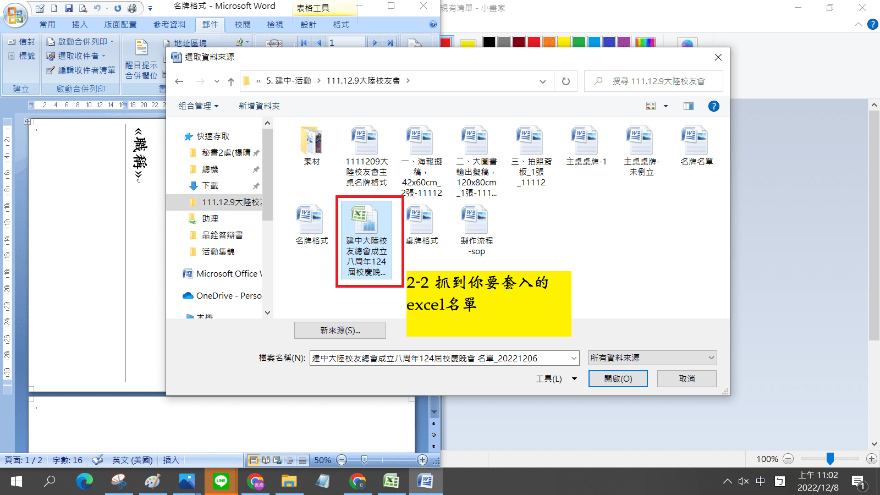880x495 pixels.
Task: Switch to the 參考資料 ribbon tab
Action: [x=169, y=25]
